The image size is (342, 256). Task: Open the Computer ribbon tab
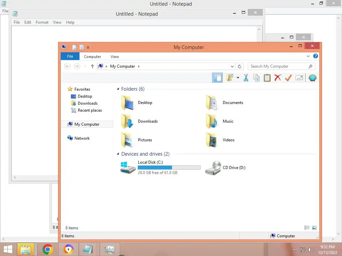pyautogui.click(x=92, y=57)
